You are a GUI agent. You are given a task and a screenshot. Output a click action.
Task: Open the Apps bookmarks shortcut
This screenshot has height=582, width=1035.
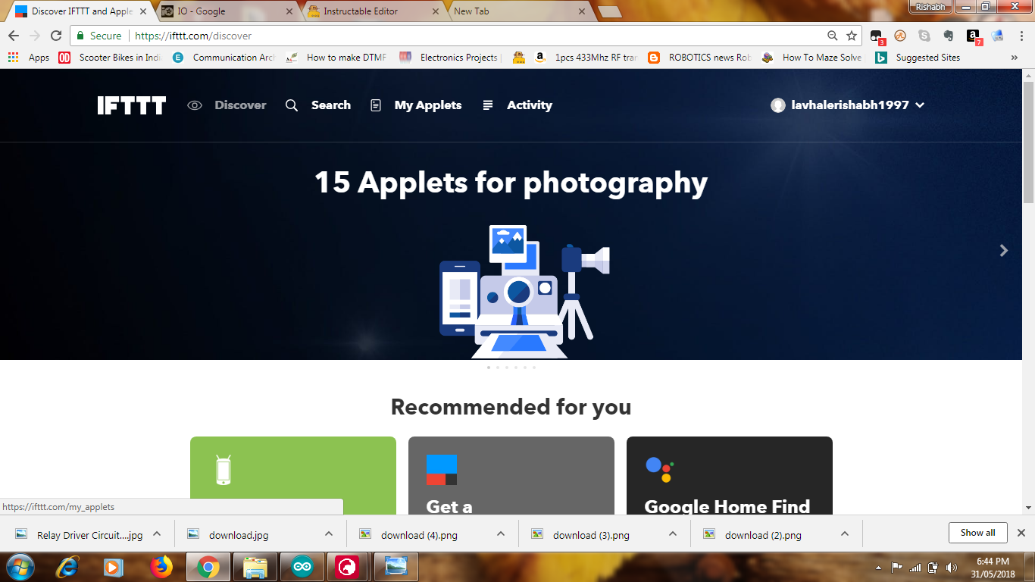tap(29, 58)
